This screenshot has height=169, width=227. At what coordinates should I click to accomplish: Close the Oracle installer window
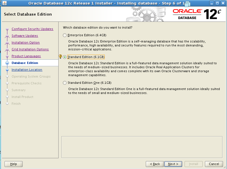click(223, 3)
